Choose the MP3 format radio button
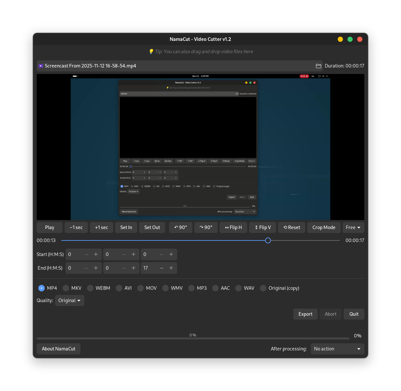The width and height of the screenshot is (401, 391). pos(192,288)
